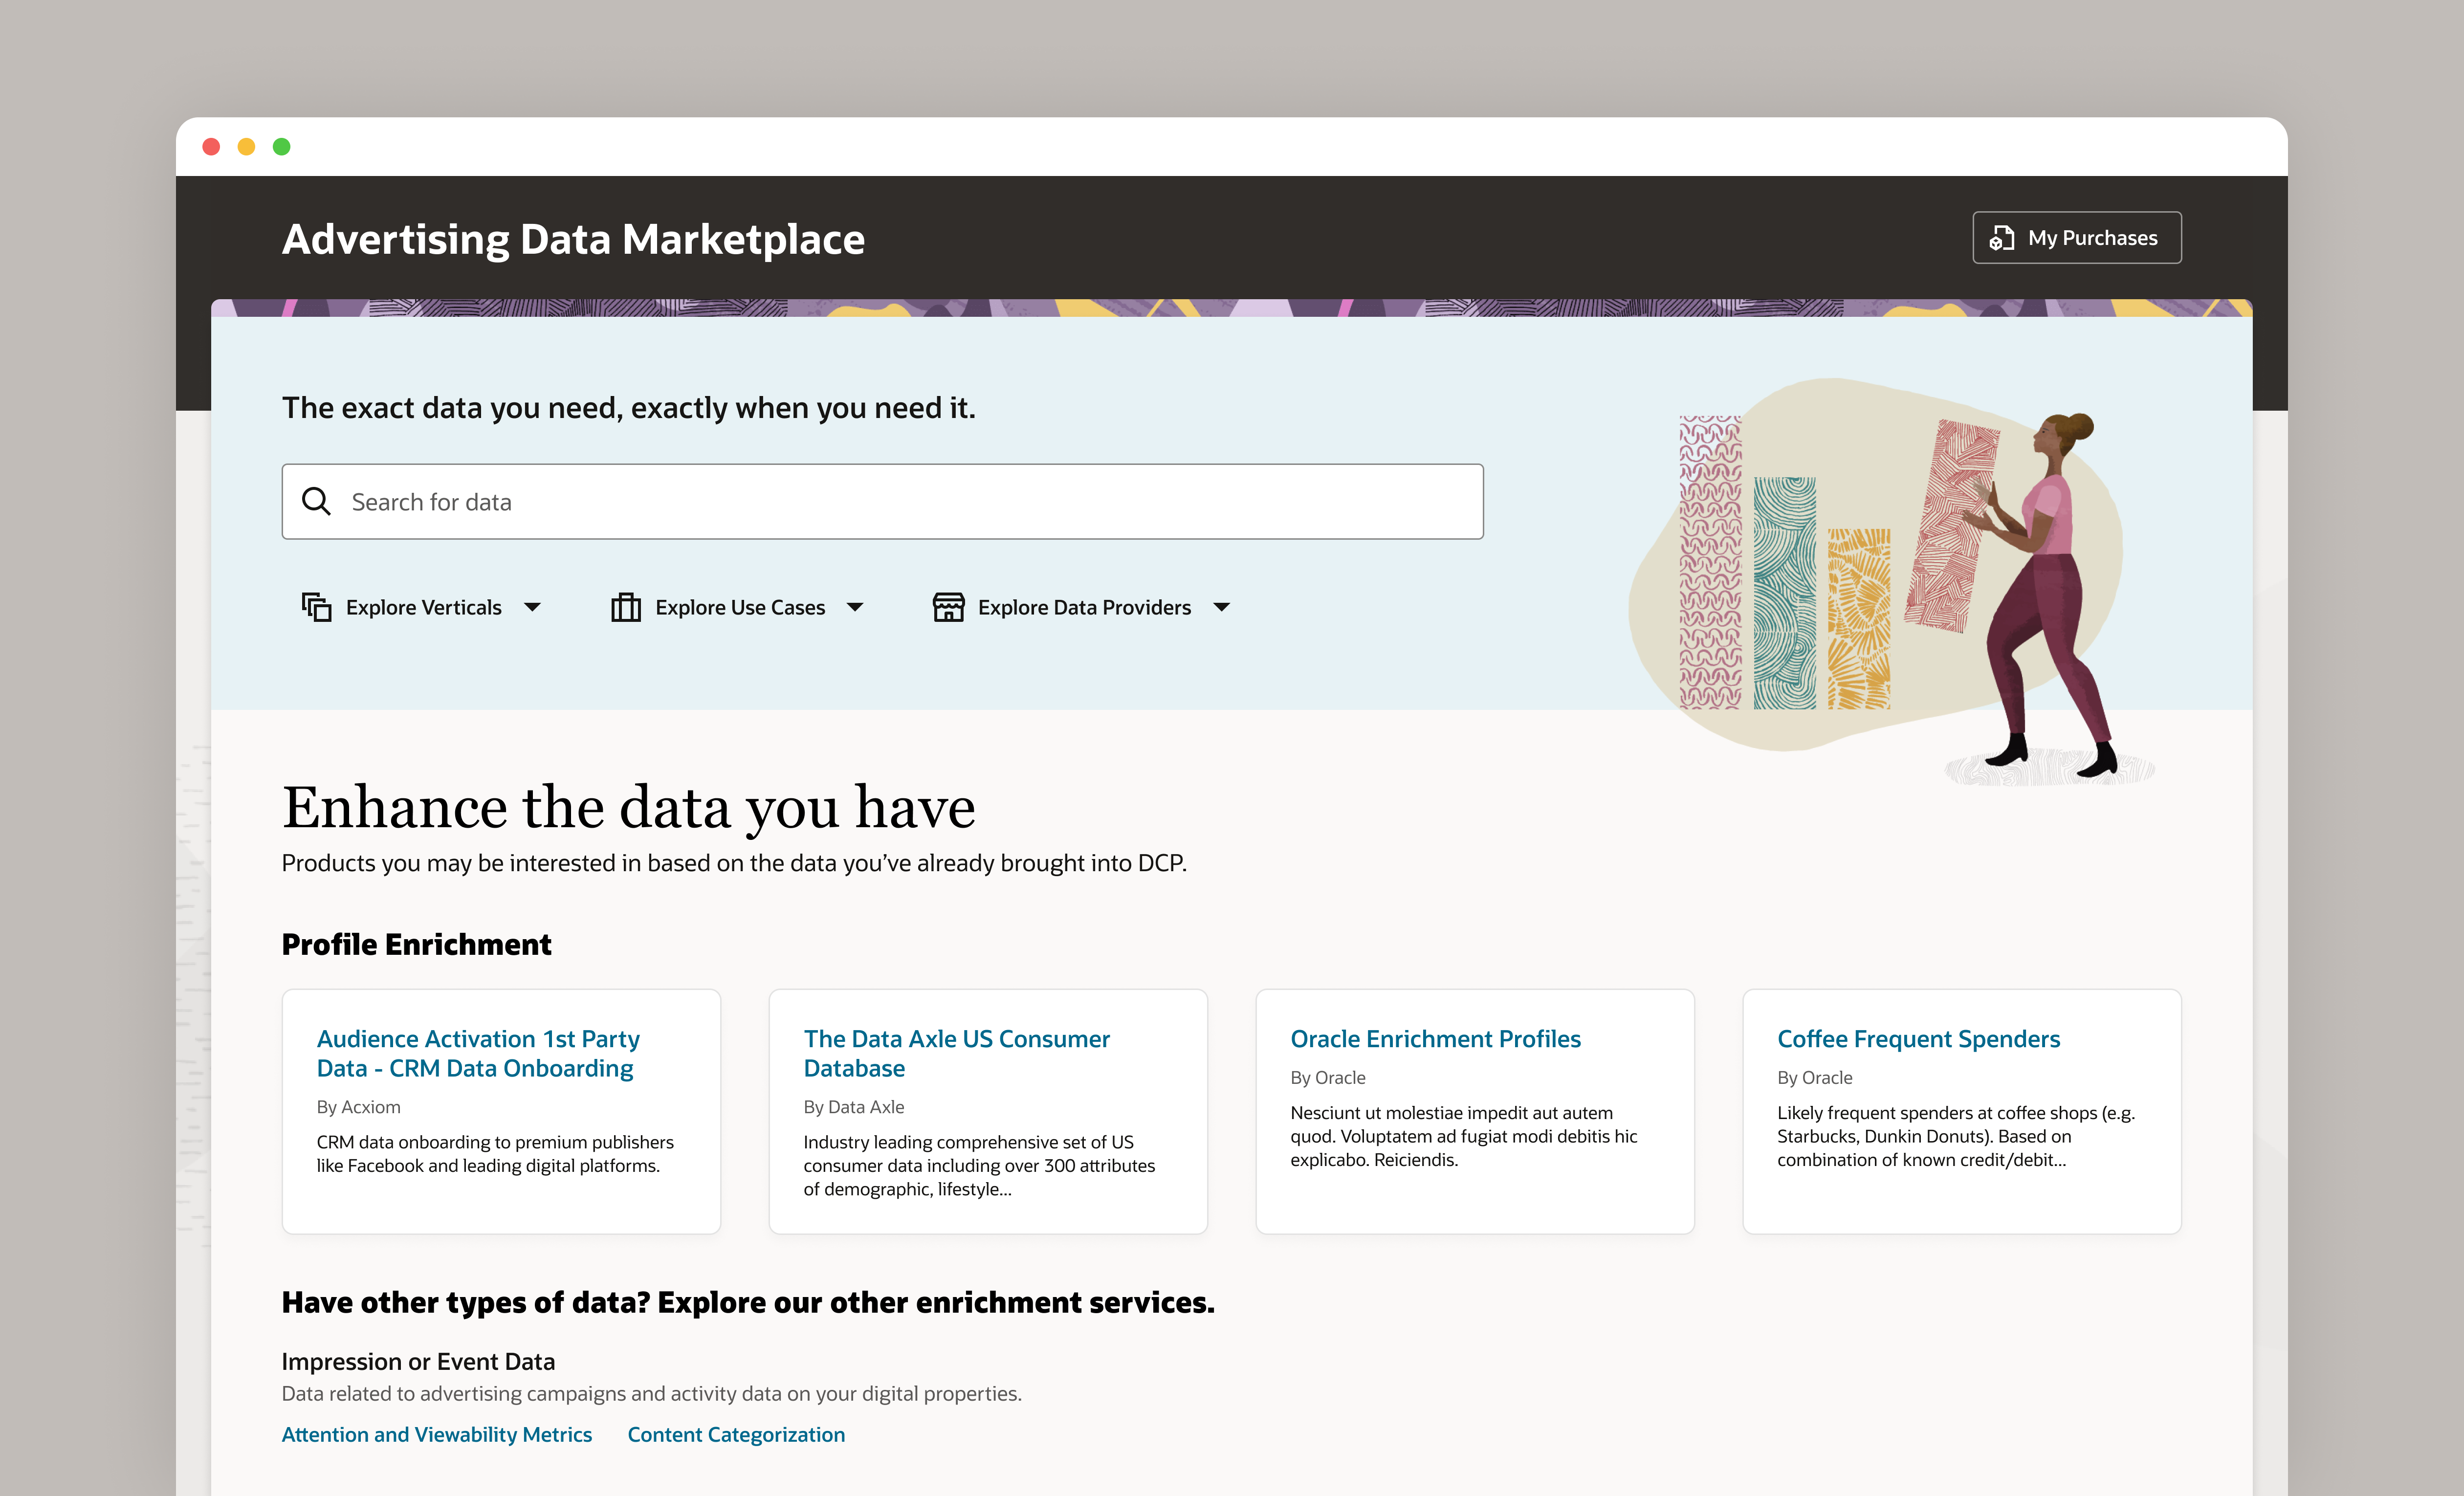Expand the Explore Data Providers dropdown arrow
The image size is (2464, 1496).
tap(1221, 607)
